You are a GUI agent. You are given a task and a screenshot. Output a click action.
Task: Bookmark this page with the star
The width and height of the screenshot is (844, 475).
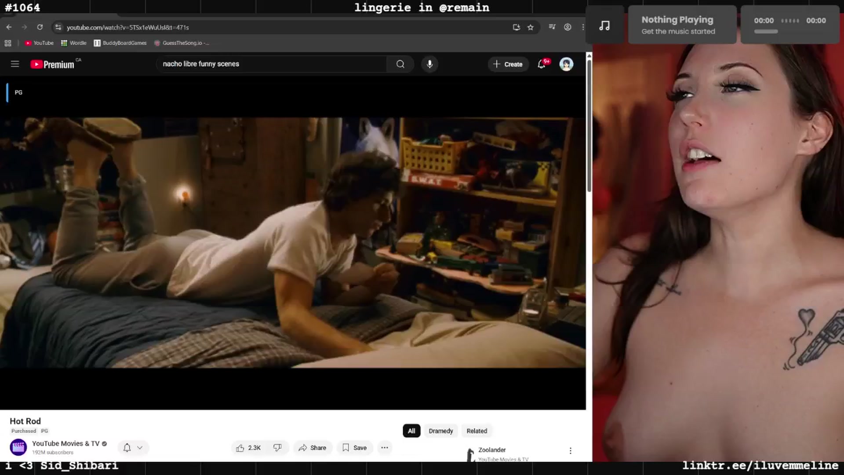coord(531,27)
